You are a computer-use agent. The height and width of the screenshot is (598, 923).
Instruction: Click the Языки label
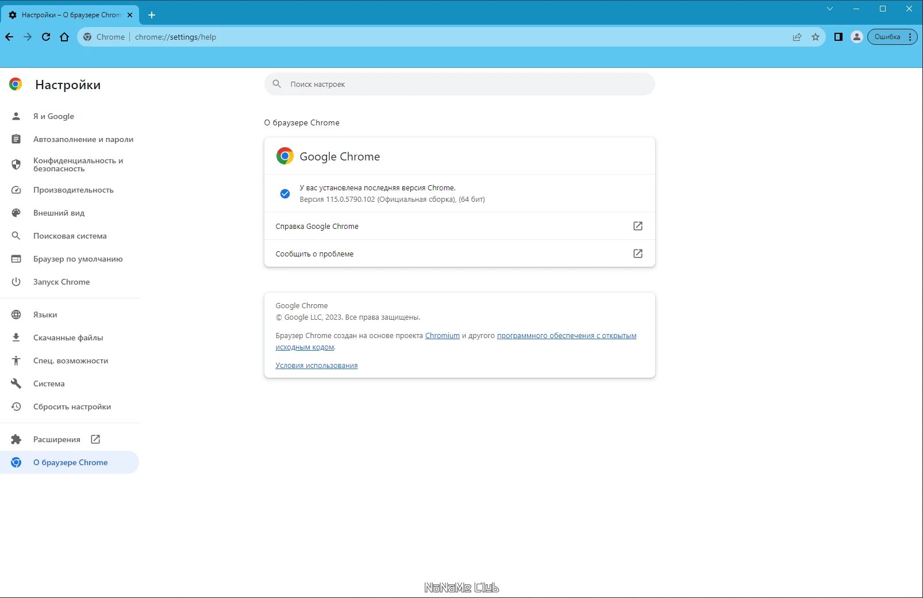pos(45,315)
